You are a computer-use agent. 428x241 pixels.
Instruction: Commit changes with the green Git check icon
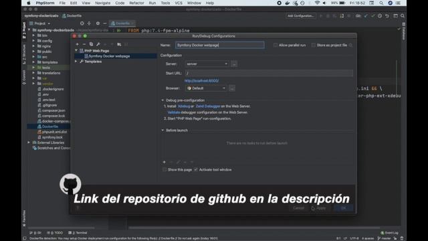pos(373,16)
